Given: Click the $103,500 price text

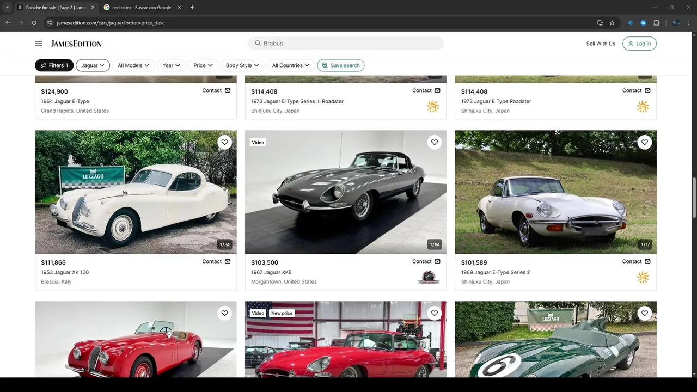Looking at the screenshot, I should point(265,262).
